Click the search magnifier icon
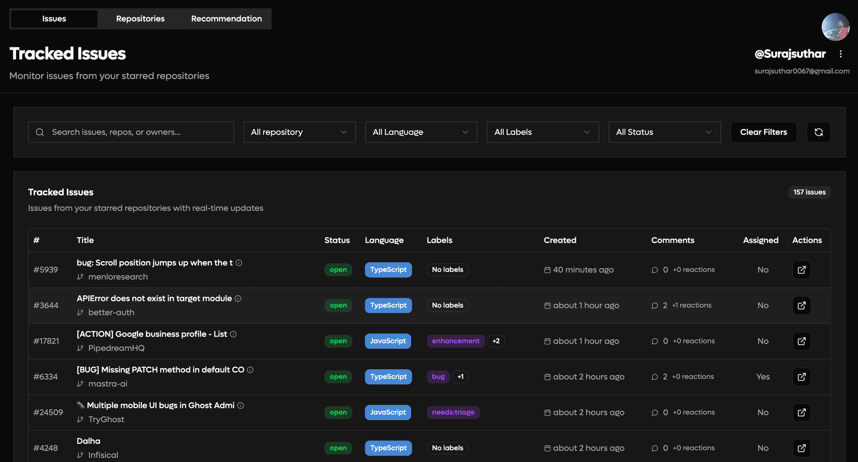 coord(40,132)
